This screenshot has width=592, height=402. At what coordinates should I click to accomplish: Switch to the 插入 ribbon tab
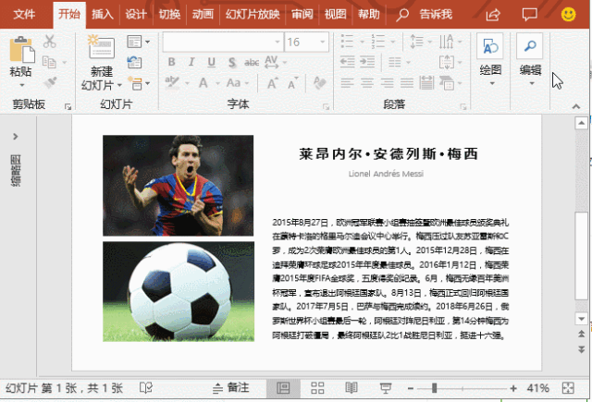pos(103,15)
